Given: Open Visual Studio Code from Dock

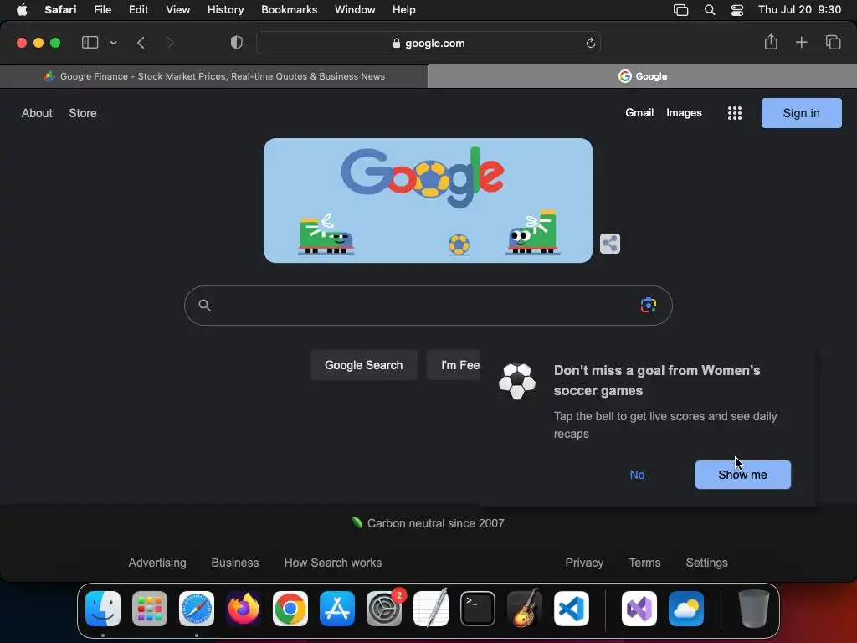Looking at the screenshot, I should click(572, 609).
